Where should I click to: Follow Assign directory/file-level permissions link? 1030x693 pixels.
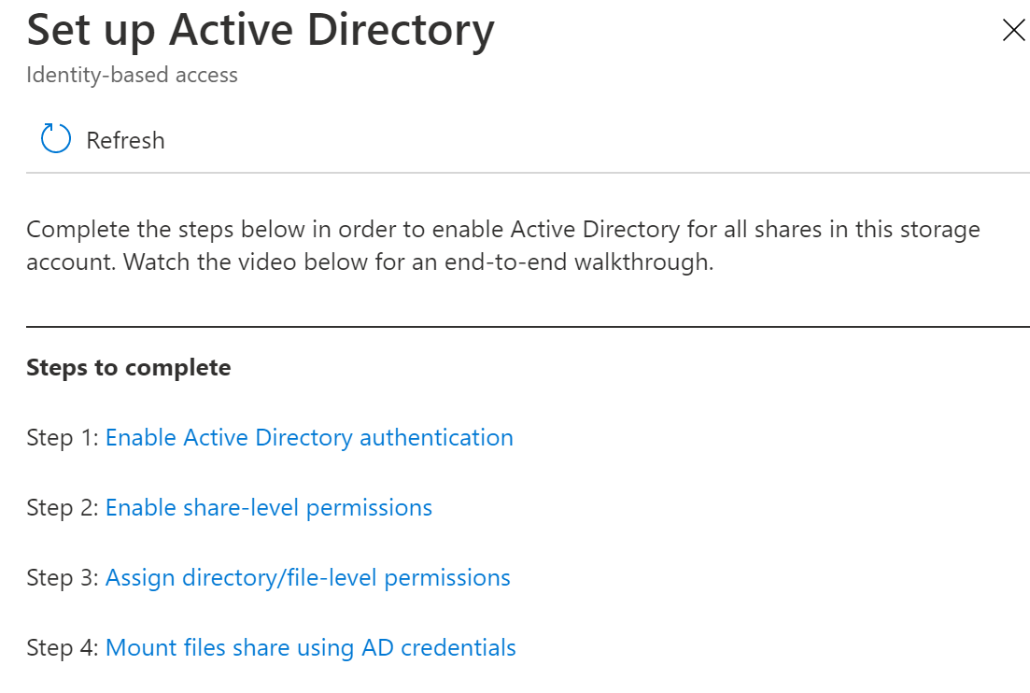(x=308, y=577)
